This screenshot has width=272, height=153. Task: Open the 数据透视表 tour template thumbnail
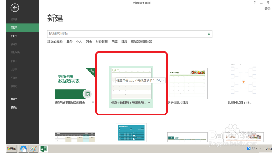(x=75, y=83)
